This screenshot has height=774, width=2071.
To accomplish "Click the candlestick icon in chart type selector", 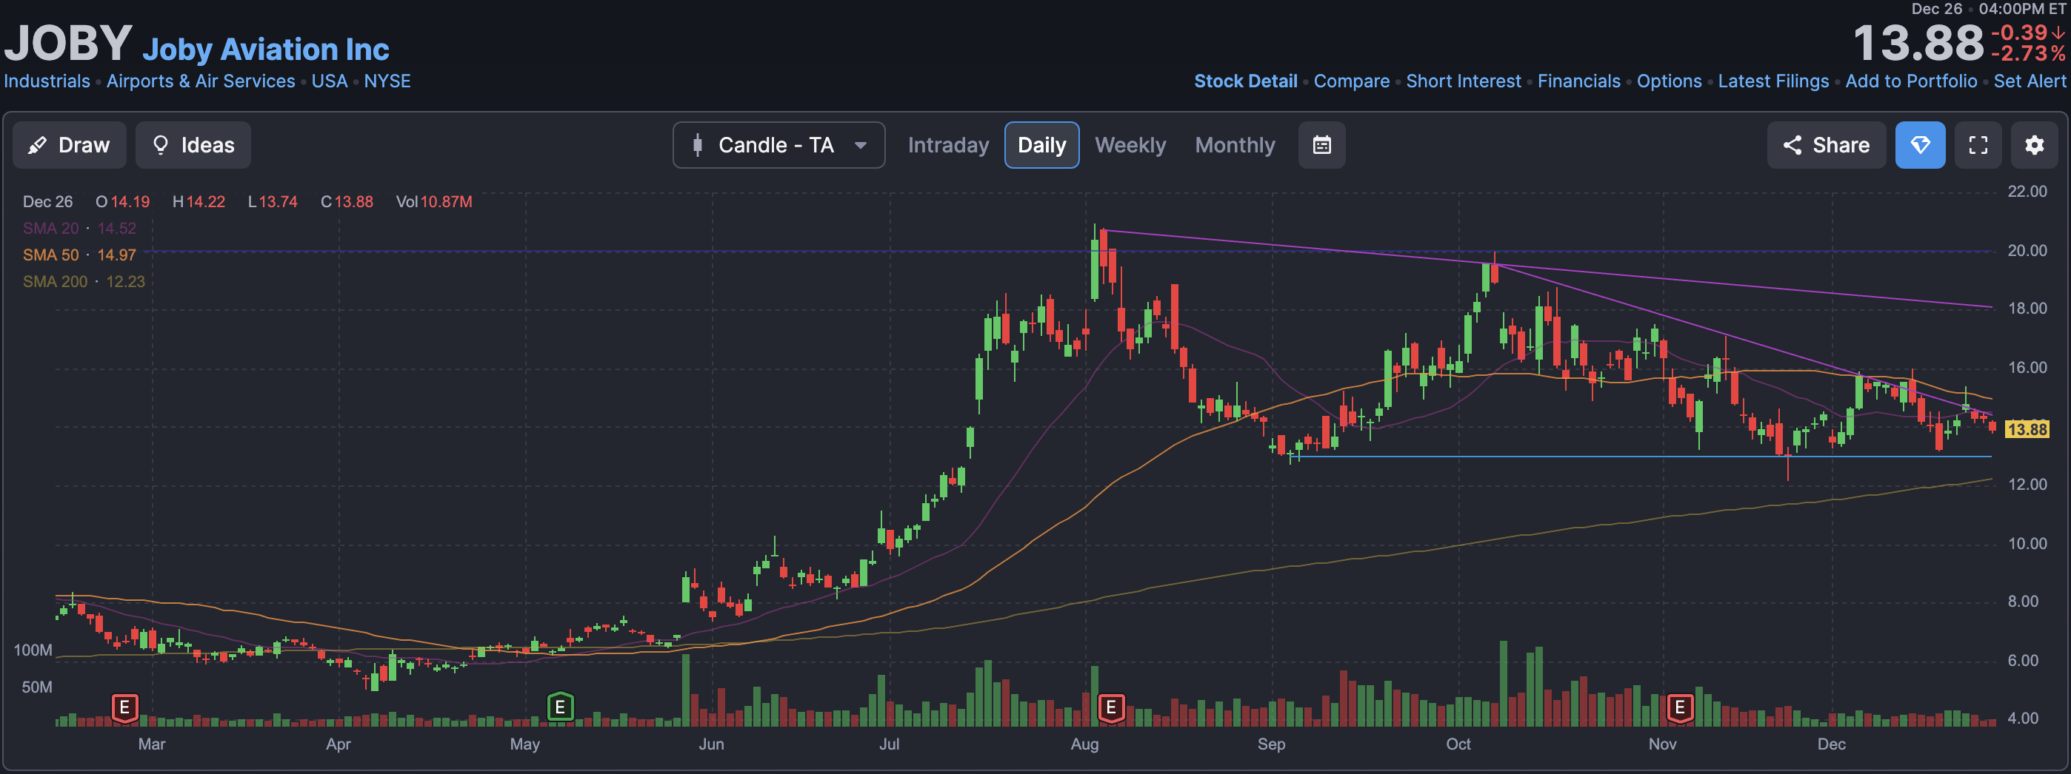I will click(x=697, y=145).
